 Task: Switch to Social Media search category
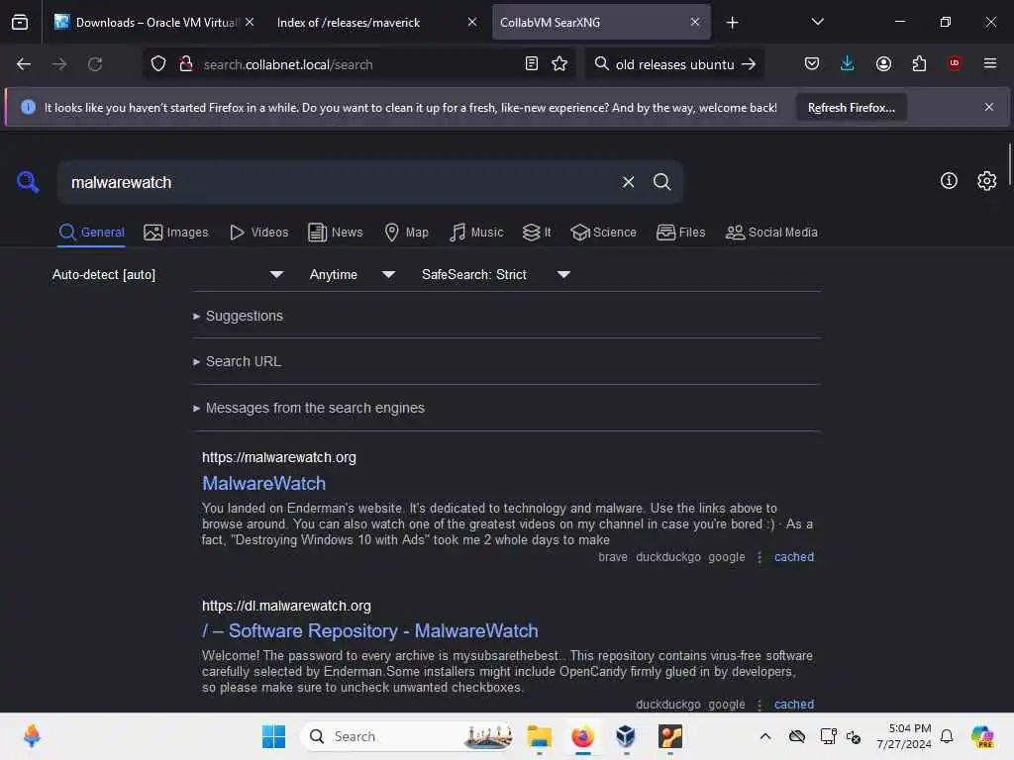pos(771,232)
